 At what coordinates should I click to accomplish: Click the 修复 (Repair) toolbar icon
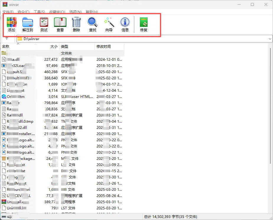click(x=144, y=24)
